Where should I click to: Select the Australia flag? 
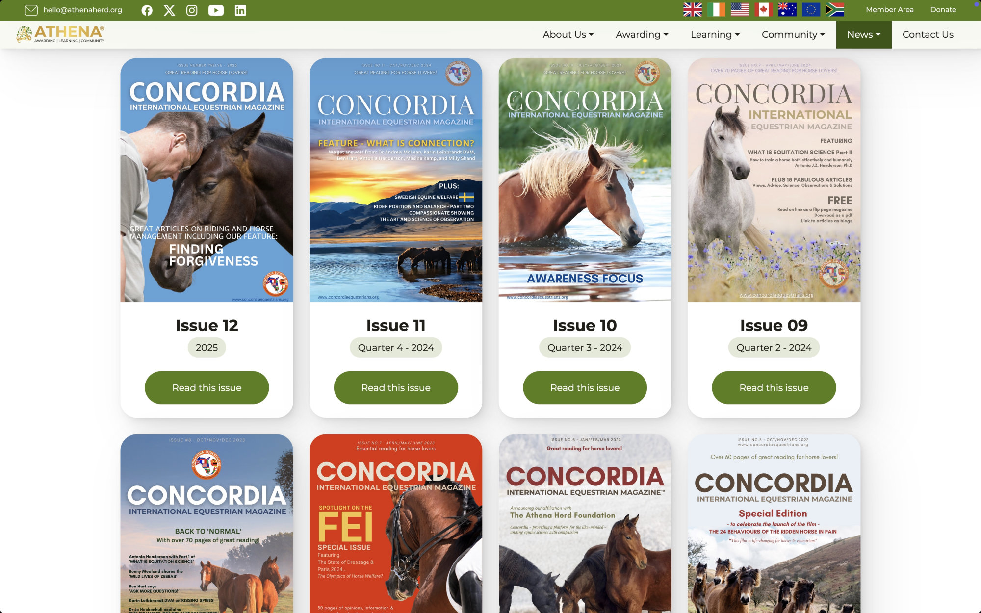(787, 10)
